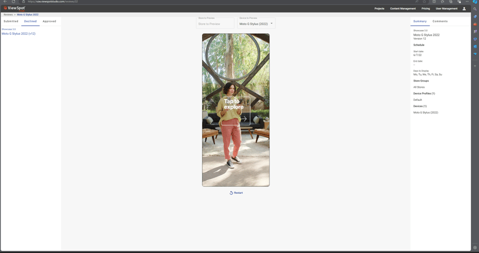Click the browser back arrow

click(x=5, y=1)
